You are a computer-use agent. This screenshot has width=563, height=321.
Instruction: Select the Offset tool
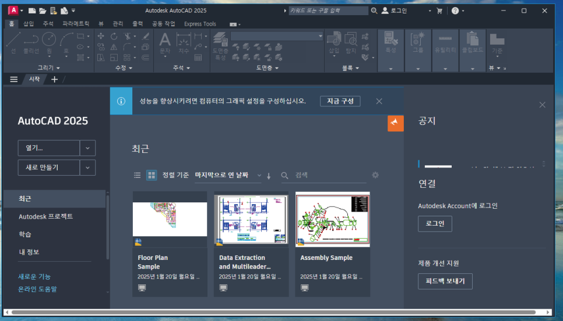coord(146,58)
